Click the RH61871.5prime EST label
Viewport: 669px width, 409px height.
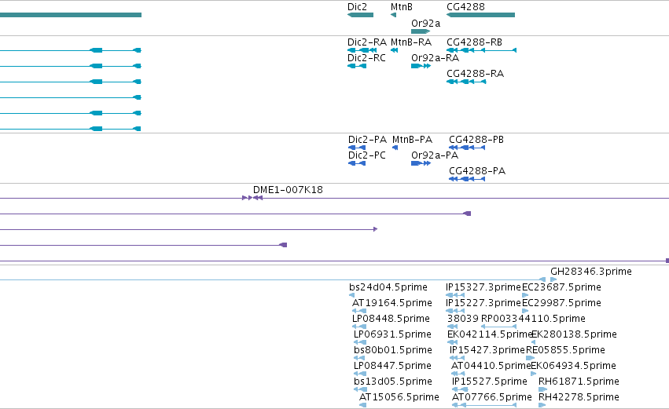tap(579, 382)
